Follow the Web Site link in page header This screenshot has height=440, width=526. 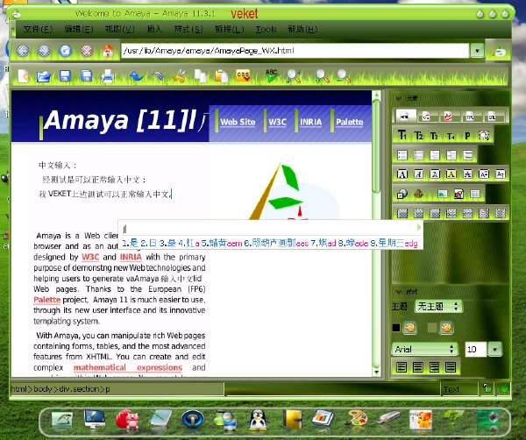[x=238, y=122]
